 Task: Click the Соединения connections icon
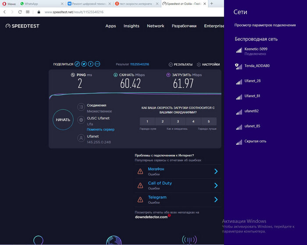[x=81, y=107]
